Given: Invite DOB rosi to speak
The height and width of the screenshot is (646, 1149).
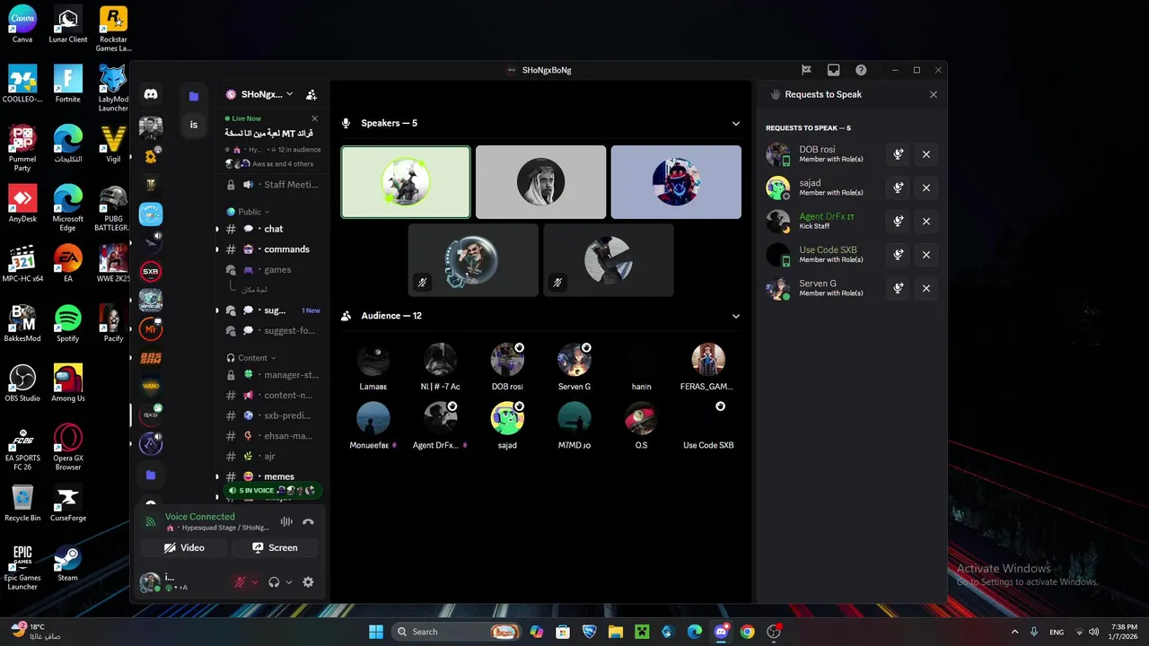Looking at the screenshot, I should (898, 154).
